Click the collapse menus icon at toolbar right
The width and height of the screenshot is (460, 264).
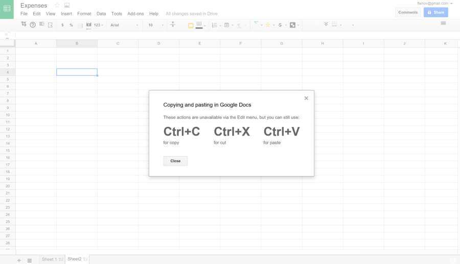443,23
